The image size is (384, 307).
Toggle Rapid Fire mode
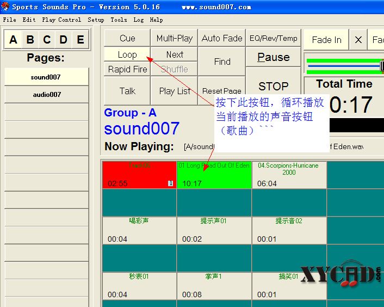[127, 69]
